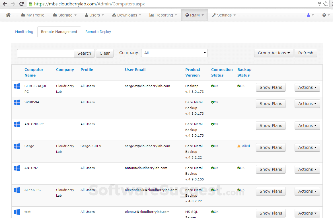Image resolution: width=333 pixels, height=218 pixels.
Task: Click the Failed warning icon in Serge's backup status
Action: pos(239,146)
